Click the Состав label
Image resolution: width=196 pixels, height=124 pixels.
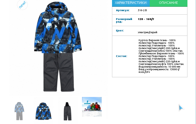(121, 56)
